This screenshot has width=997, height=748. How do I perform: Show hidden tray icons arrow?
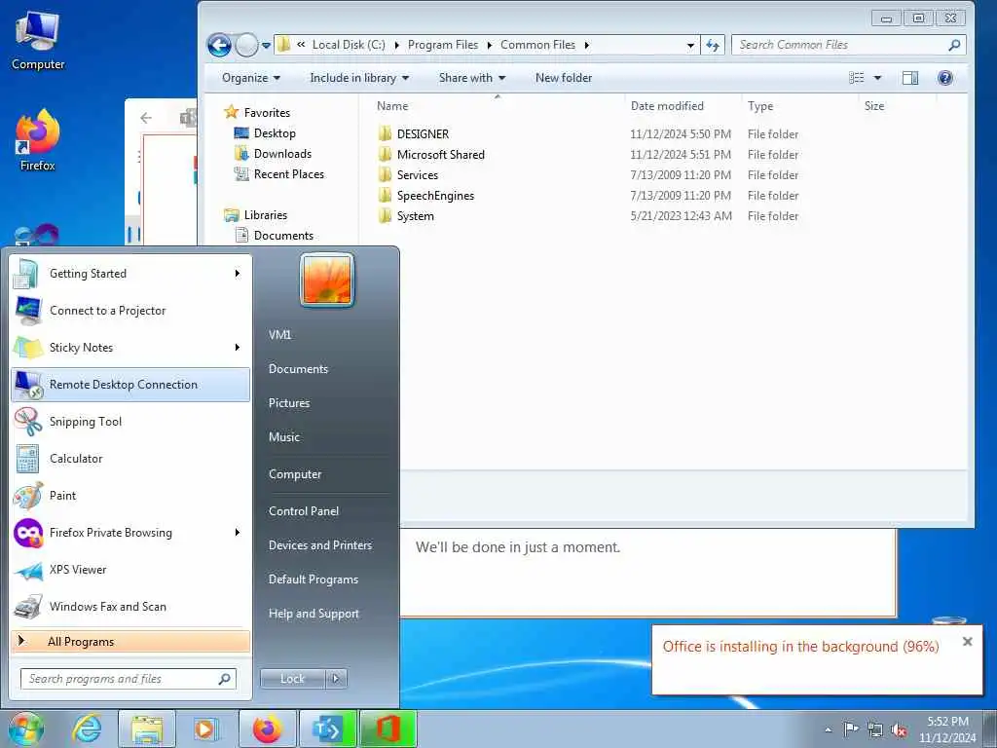click(x=828, y=729)
